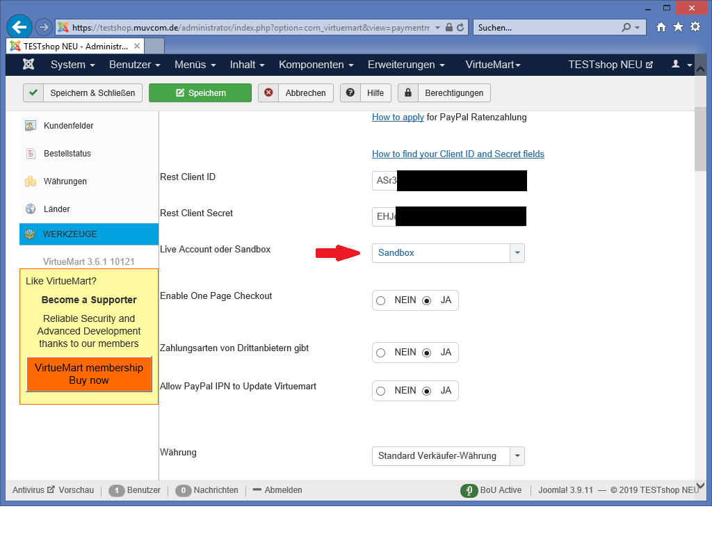
Task: Click the browser back arrow button
Action: coord(19,27)
